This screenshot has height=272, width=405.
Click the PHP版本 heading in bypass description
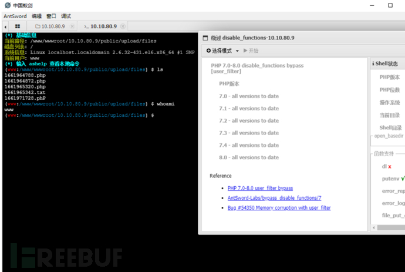[229, 84]
